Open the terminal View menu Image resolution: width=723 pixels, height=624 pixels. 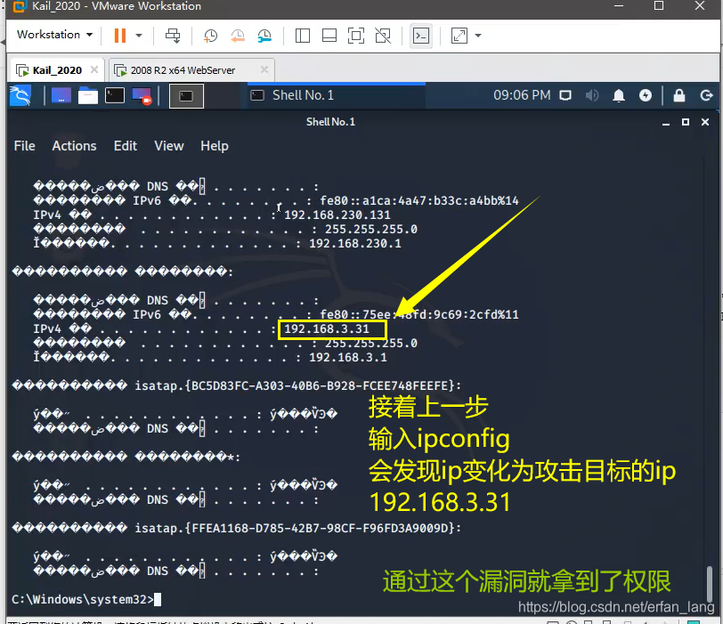coord(169,146)
